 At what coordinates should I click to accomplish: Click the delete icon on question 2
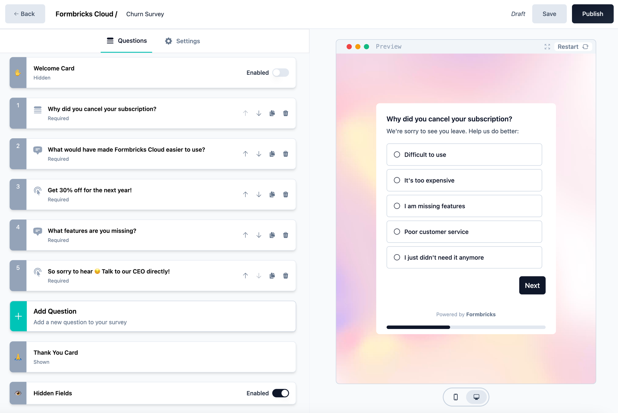click(x=286, y=154)
